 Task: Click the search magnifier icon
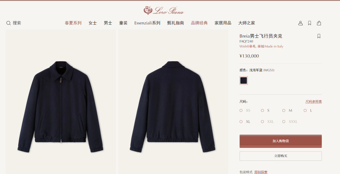8,23
